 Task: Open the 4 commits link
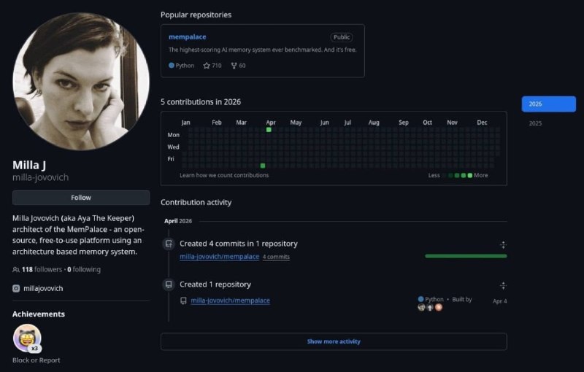276,257
